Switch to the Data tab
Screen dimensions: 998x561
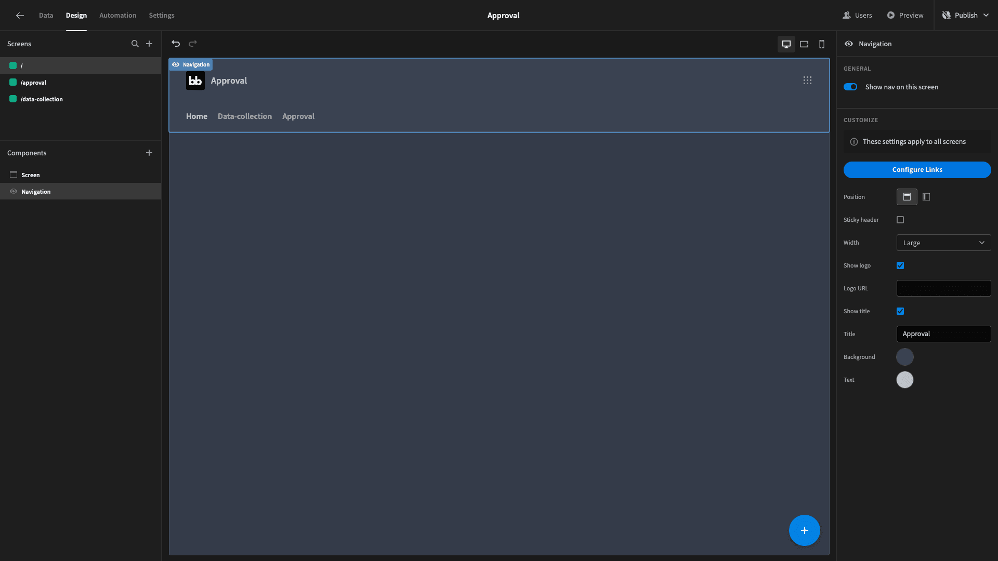point(46,16)
